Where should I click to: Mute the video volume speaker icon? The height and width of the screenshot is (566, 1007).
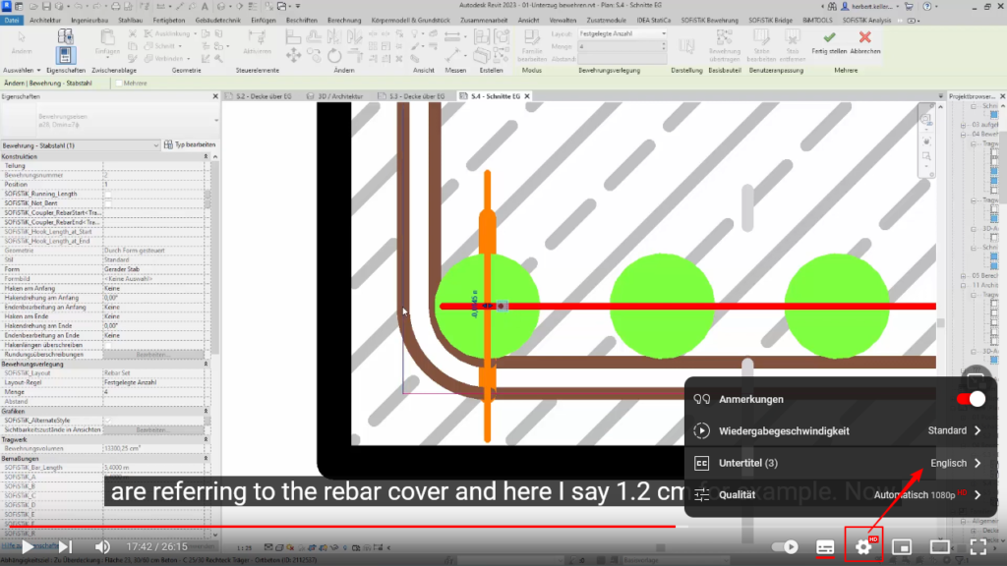pyautogui.click(x=102, y=546)
